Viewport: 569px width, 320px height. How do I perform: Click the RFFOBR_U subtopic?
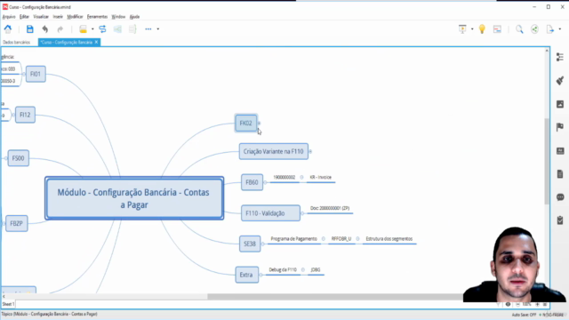pos(341,239)
